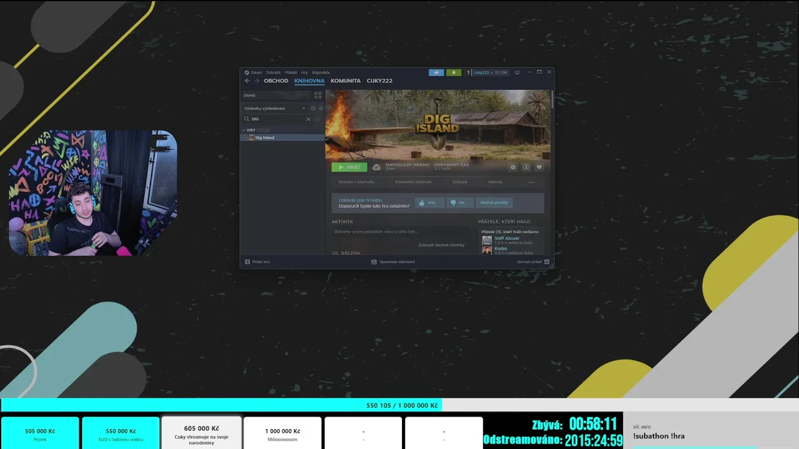The image size is (799, 449).
Task: Open the three-dots more links menu
Action: 531,182
